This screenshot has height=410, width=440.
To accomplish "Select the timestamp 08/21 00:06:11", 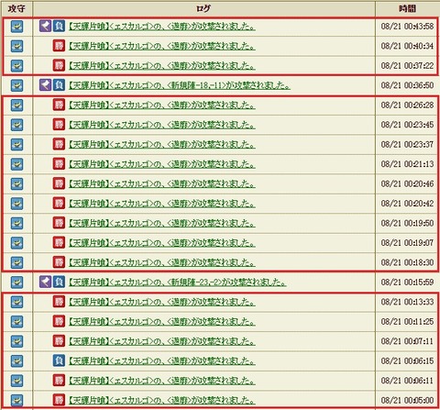I will coord(407,381).
